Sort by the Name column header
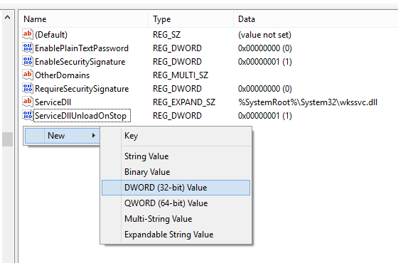403x263 pixels. [x=84, y=19]
